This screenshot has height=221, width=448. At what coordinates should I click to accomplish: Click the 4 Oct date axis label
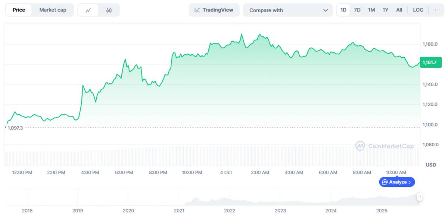[226, 172]
